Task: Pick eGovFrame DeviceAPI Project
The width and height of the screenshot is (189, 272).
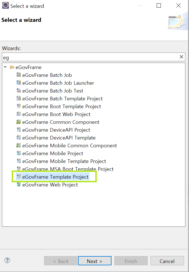Action: coord(56,130)
